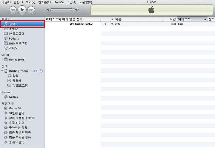Sort by 이름 column header
Viewport: 215px width, 148px height.
coord(138,19)
